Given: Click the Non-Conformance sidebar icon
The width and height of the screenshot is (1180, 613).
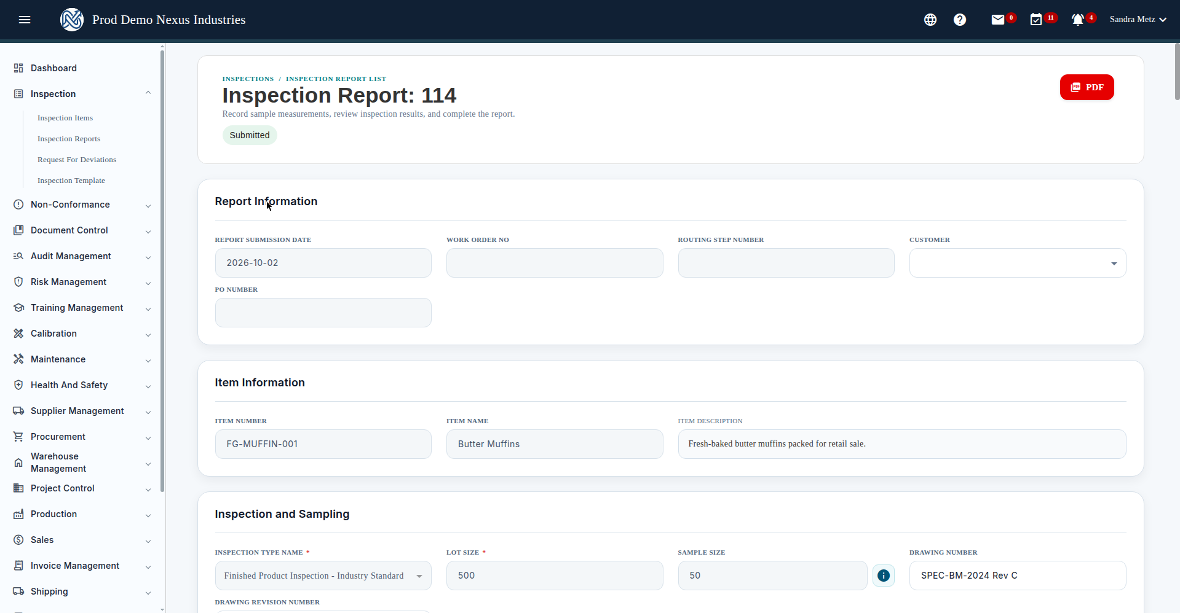Looking at the screenshot, I should pyautogui.click(x=18, y=205).
